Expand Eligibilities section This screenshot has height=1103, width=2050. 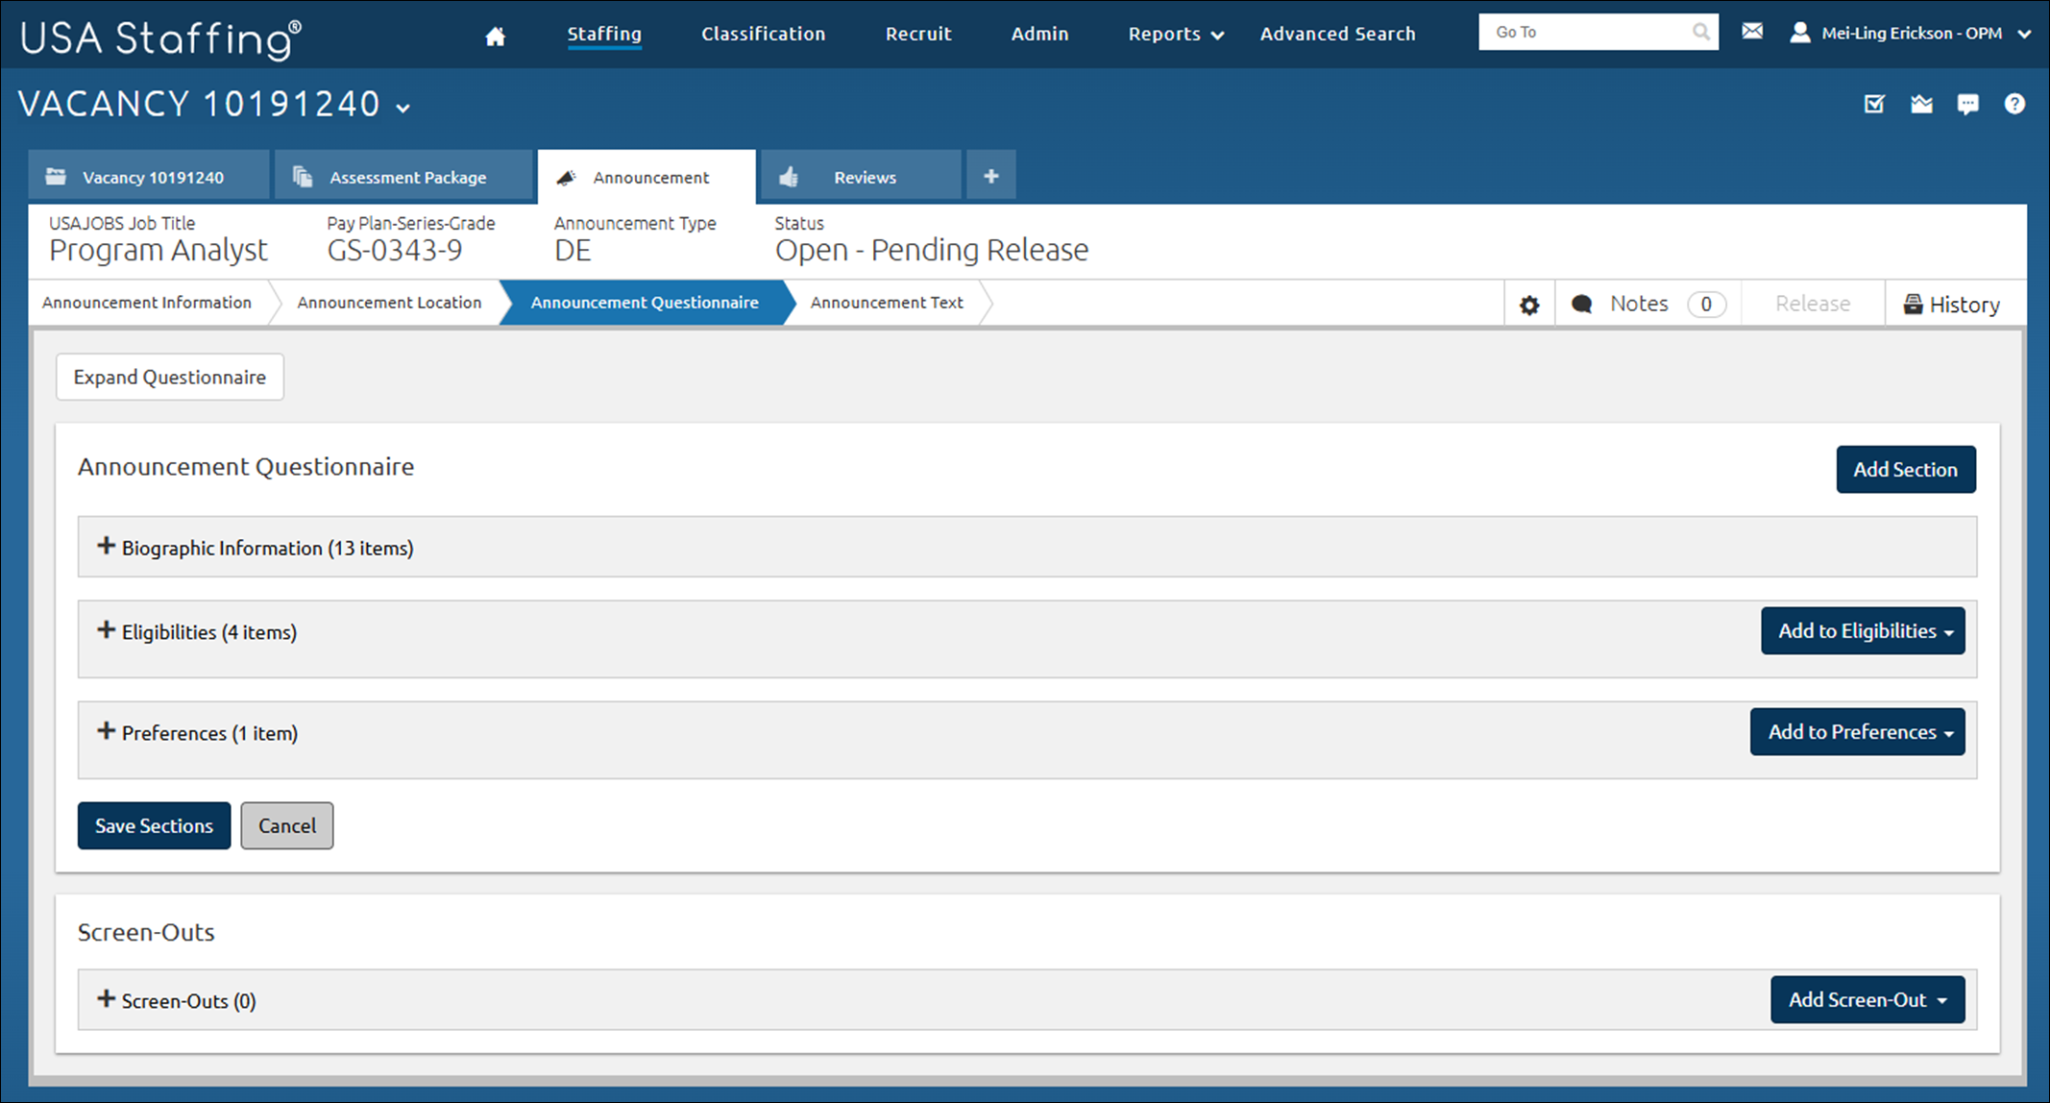106,630
